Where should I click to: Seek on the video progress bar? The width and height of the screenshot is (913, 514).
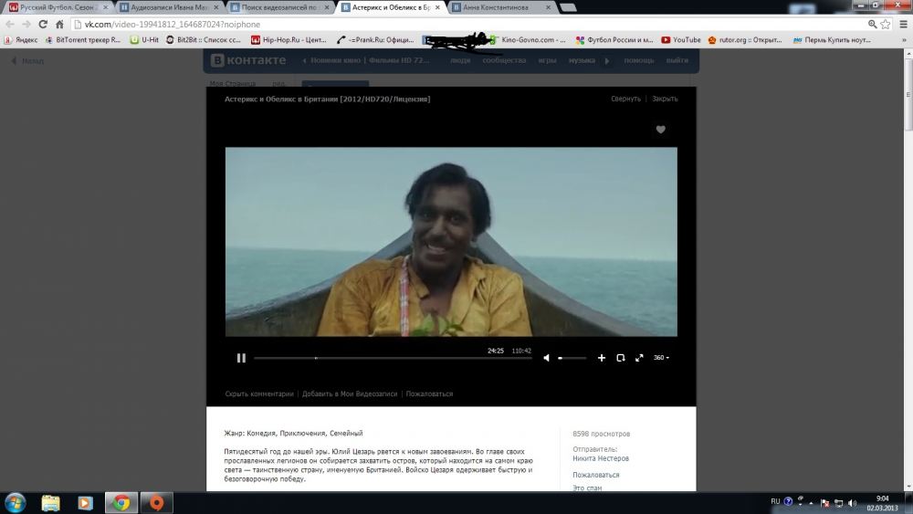393,358
